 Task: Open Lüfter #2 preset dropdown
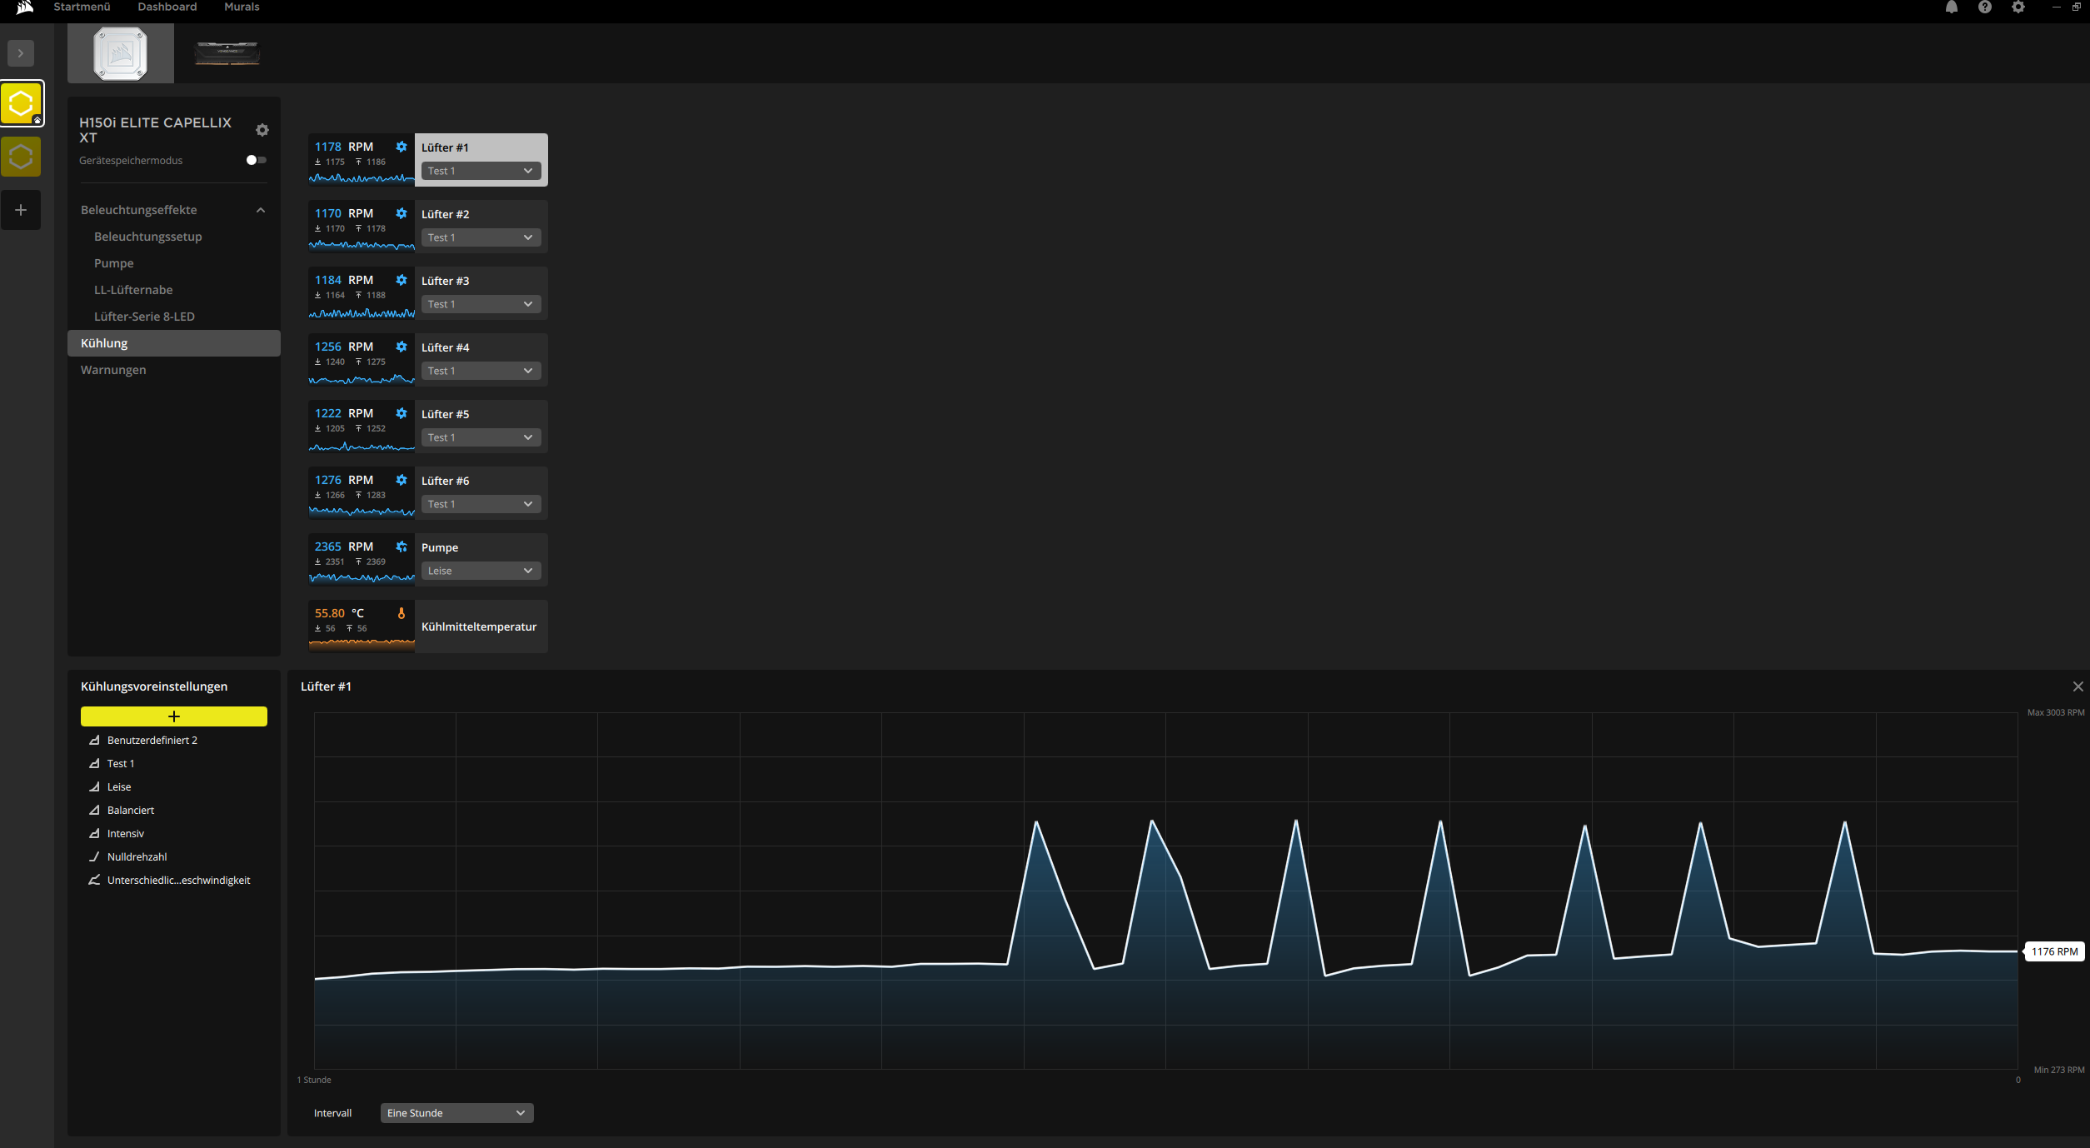click(481, 237)
